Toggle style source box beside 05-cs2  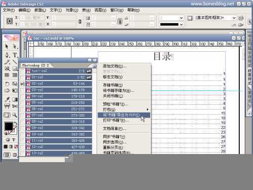22,103
